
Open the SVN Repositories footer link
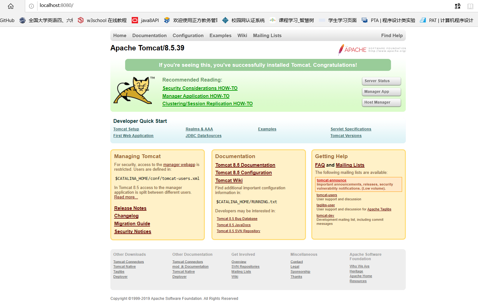(245, 267)
